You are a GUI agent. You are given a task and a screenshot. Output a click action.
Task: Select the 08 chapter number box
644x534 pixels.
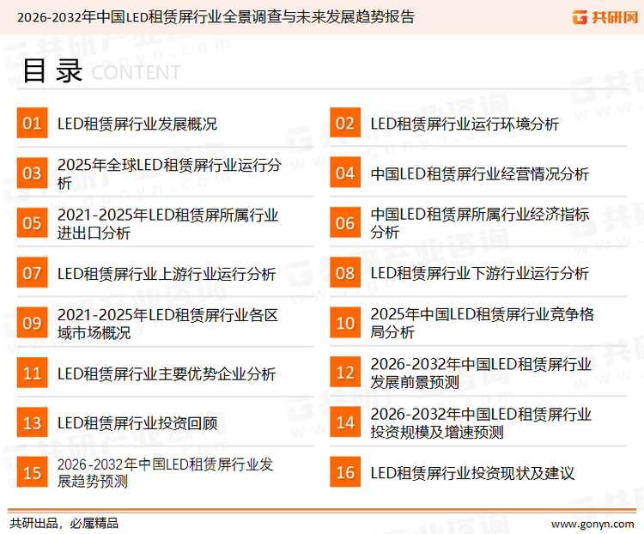pyautogui.click(x=345, y=273)
